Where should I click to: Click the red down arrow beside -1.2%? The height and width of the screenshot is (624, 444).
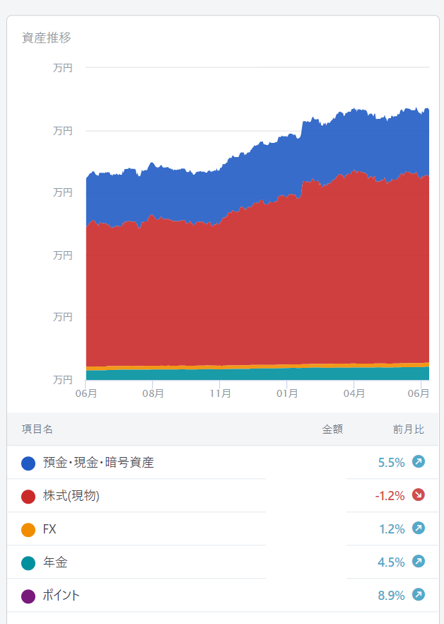(419, 495)
